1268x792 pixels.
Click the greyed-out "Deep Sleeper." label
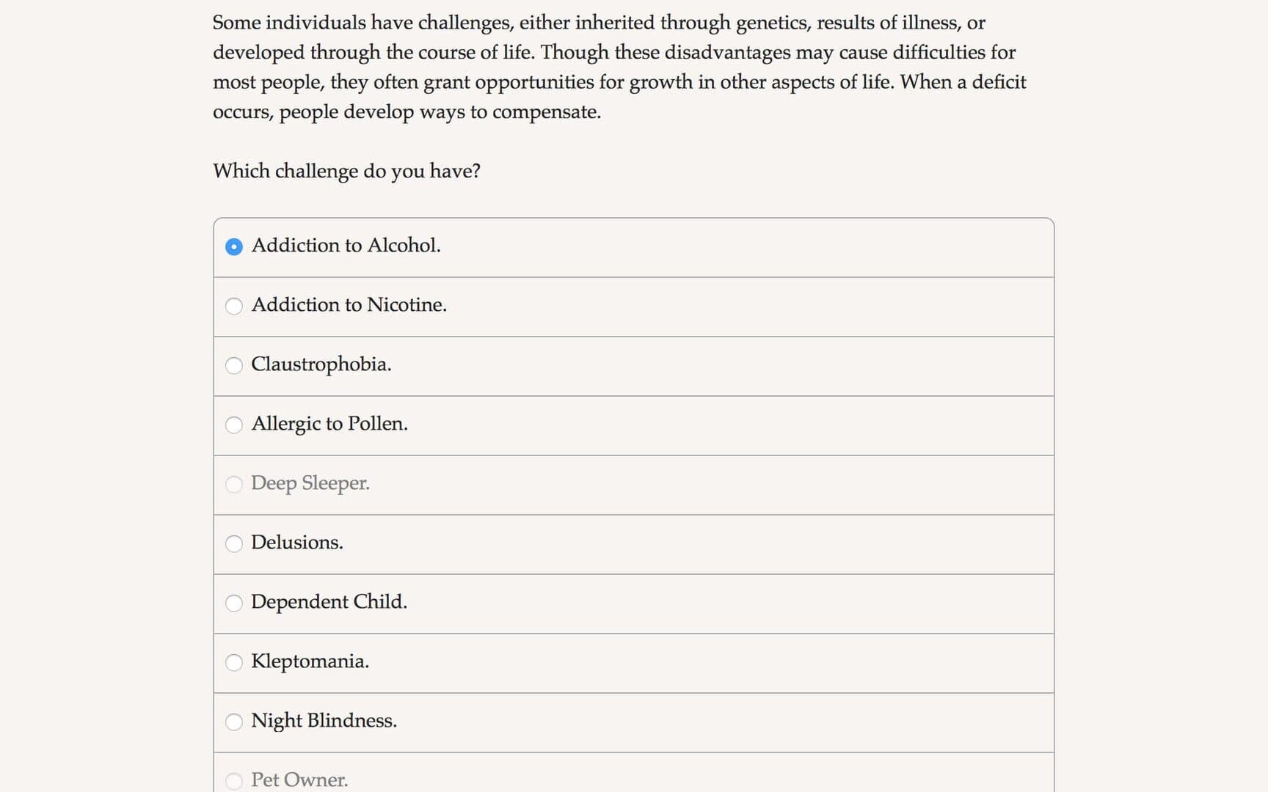310,483
